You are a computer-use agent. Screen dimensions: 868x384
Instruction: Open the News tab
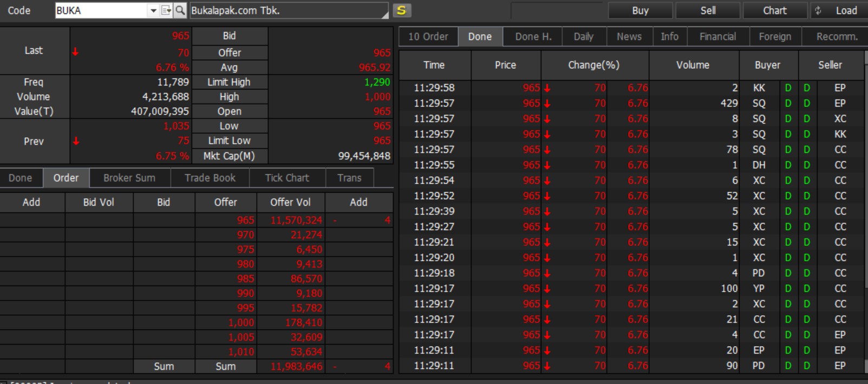point(629,36)
